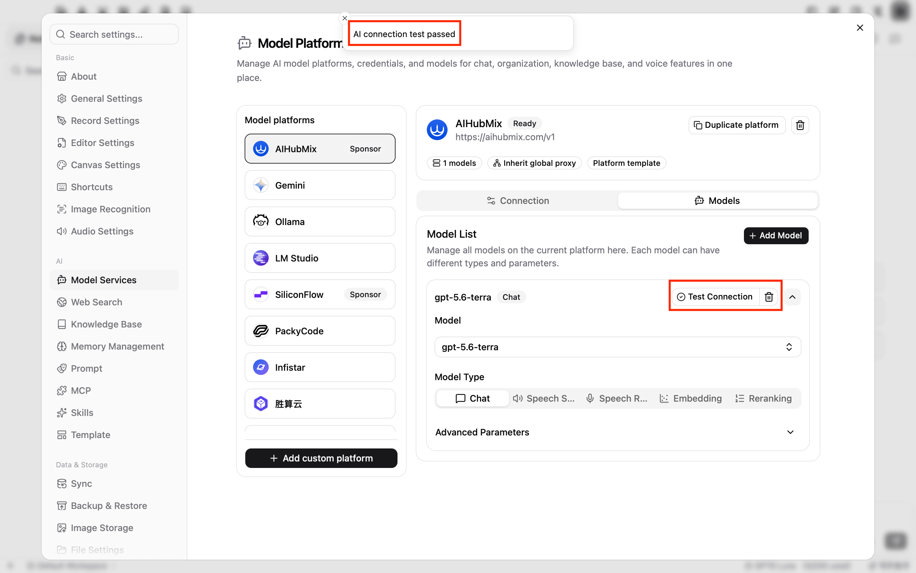Click Duplicate platform button
This screenshot has height=573, width=916.
pyautogui.click(x=736, y=125)
